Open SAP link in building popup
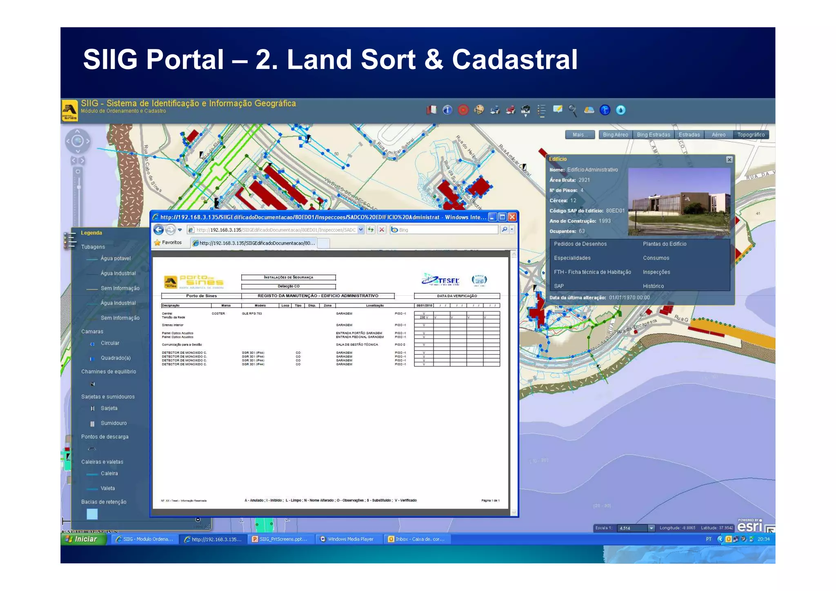Viewport: 836px width, 591px height. coord(559,286)
